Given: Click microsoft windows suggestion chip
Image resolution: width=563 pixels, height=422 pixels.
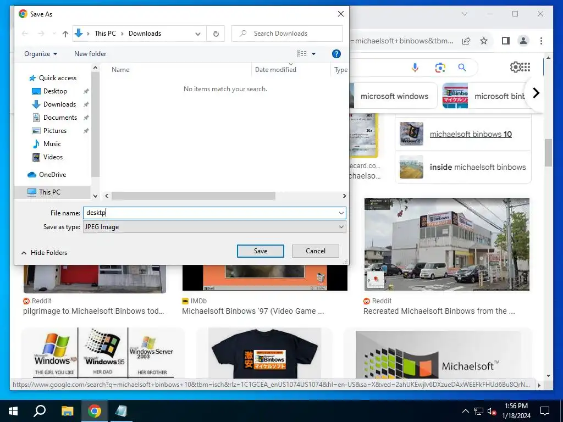Looking at the screenshot, I should coord(394,96).
